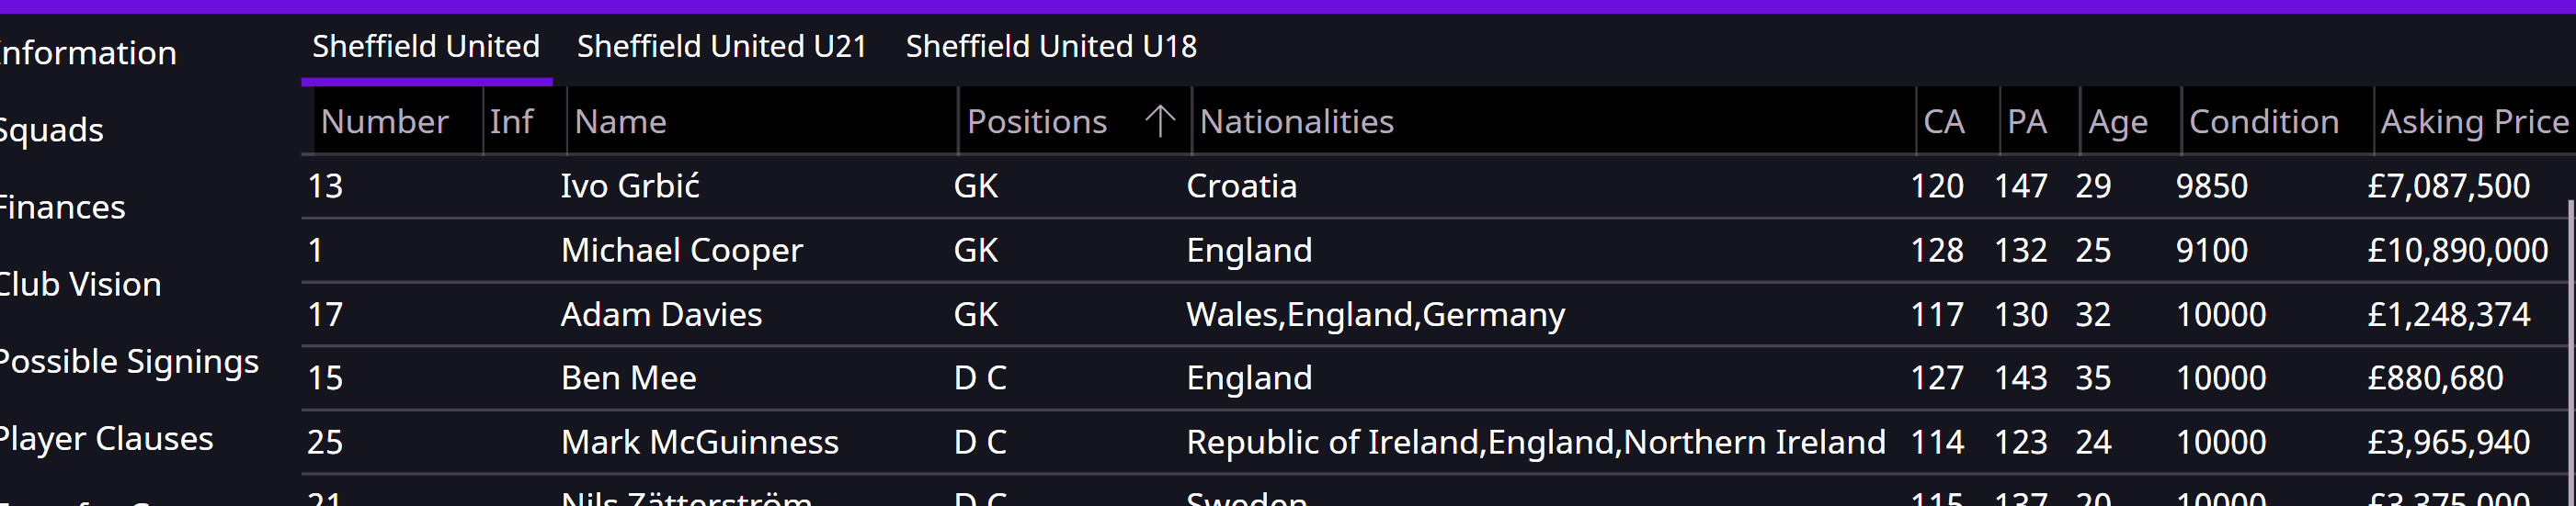
Task: Open Possible Signings in sidebar
Action: point(129,361)
